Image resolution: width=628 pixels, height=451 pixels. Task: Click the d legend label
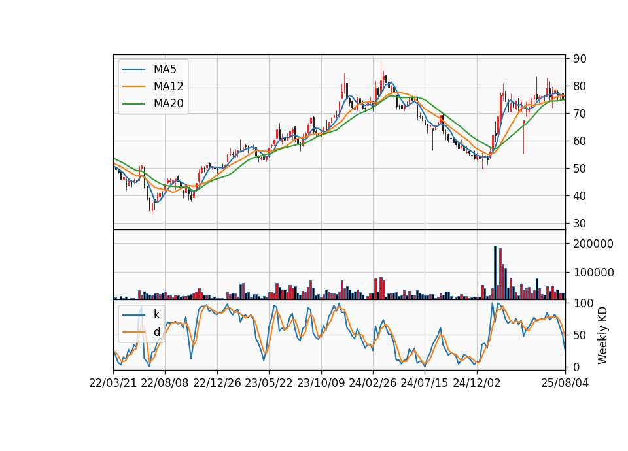pyautogui.click(x=156, y=332)
